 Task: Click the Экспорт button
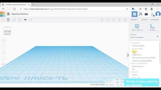(x=144, y=19)
